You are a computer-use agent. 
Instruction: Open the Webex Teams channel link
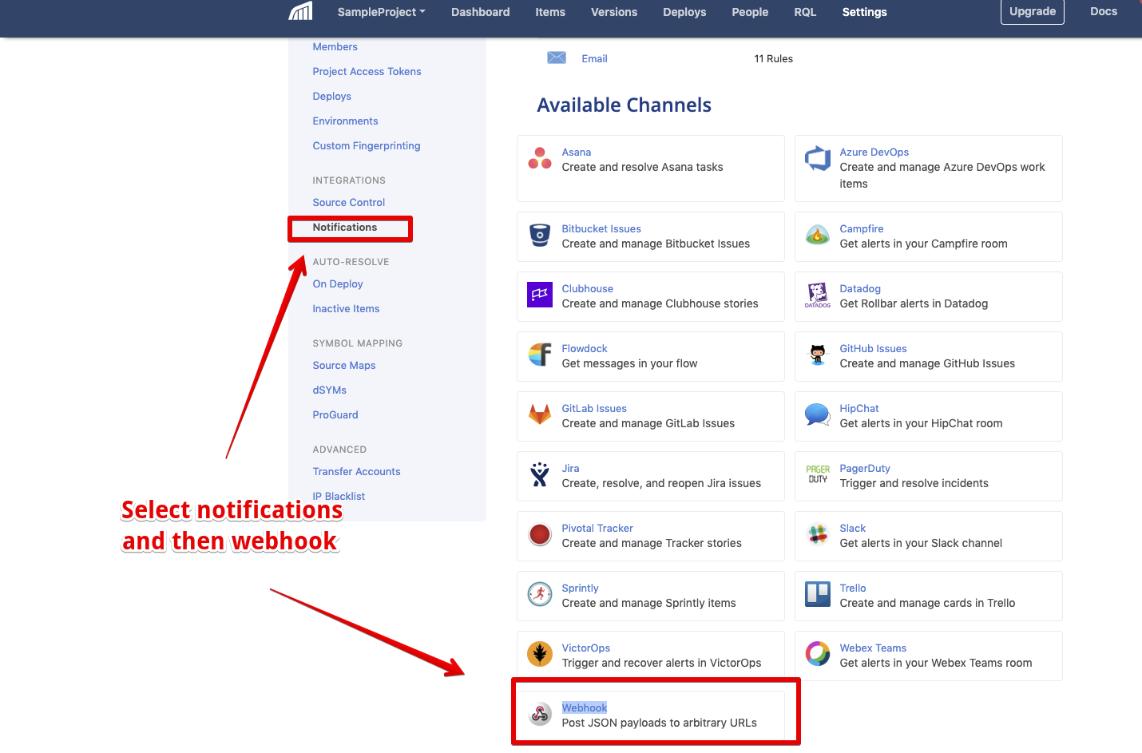point(873,648)
